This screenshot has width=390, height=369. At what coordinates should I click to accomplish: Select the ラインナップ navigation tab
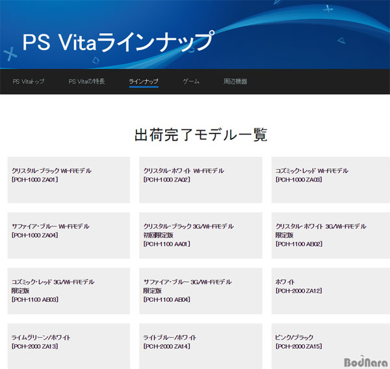tap(144, 81)
